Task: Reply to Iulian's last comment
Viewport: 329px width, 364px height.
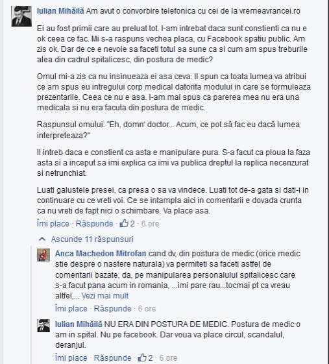Action: coord(113,358)
